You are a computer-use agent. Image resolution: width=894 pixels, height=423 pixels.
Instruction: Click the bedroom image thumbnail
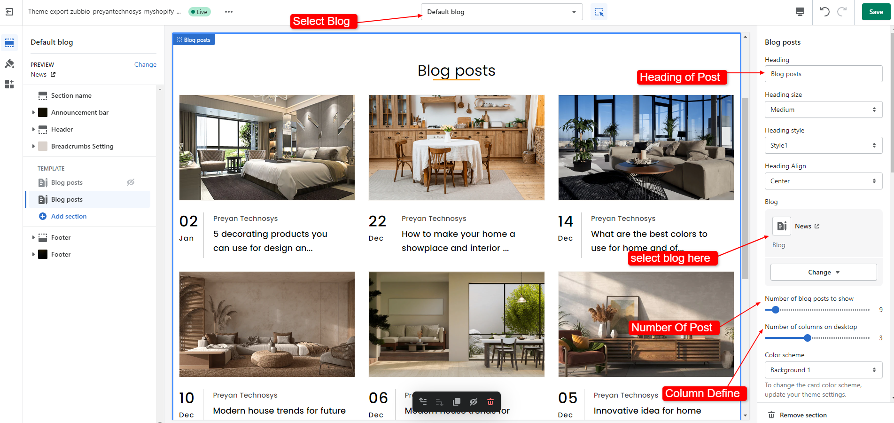(267, 148)
